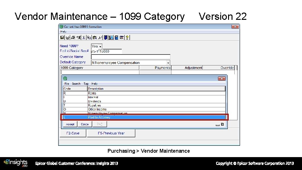The image size is (302, 170).
Task: Open the Search menu in the lookup popup
Action: pyautogui.click(x=76, y=84)
